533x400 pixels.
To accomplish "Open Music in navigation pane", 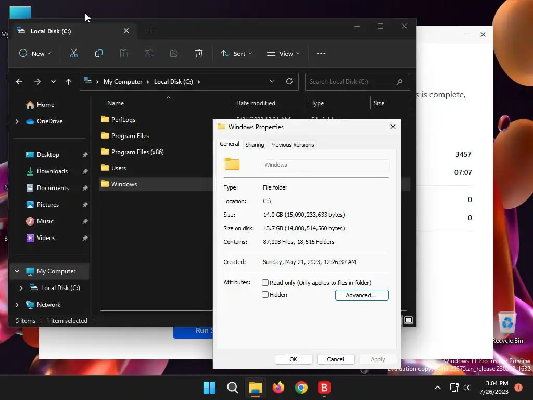I will pos(45,221).
